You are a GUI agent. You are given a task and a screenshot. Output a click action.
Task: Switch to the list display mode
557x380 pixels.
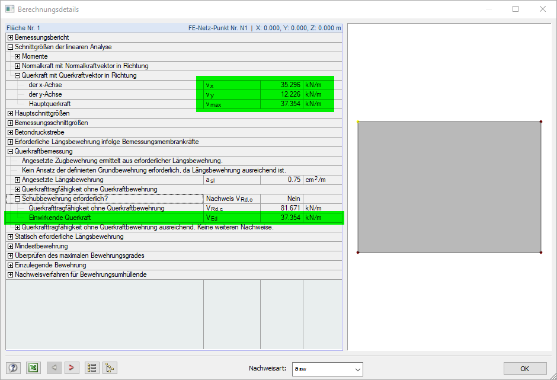pyautogui.click(x=92, y=368)
